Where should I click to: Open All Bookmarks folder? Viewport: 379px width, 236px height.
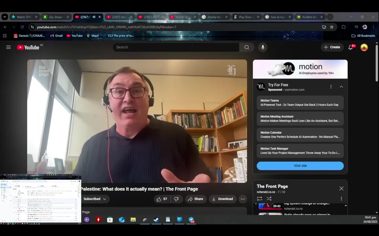(363, 36)
